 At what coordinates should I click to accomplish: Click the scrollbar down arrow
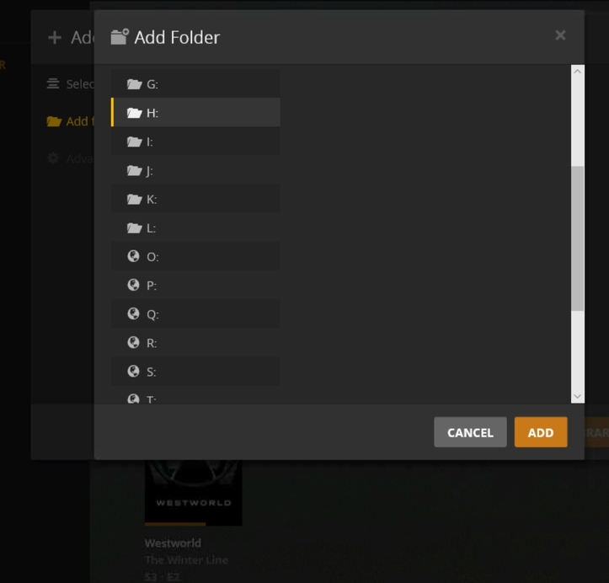coord(577,396)
